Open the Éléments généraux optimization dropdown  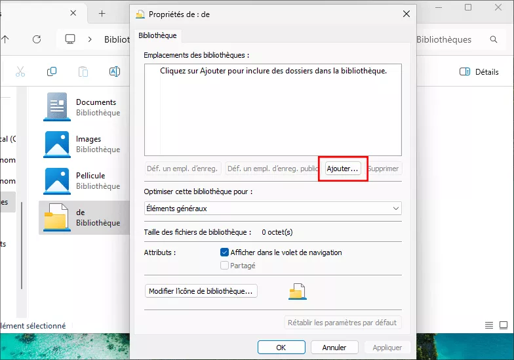click(x=273, y=209)
